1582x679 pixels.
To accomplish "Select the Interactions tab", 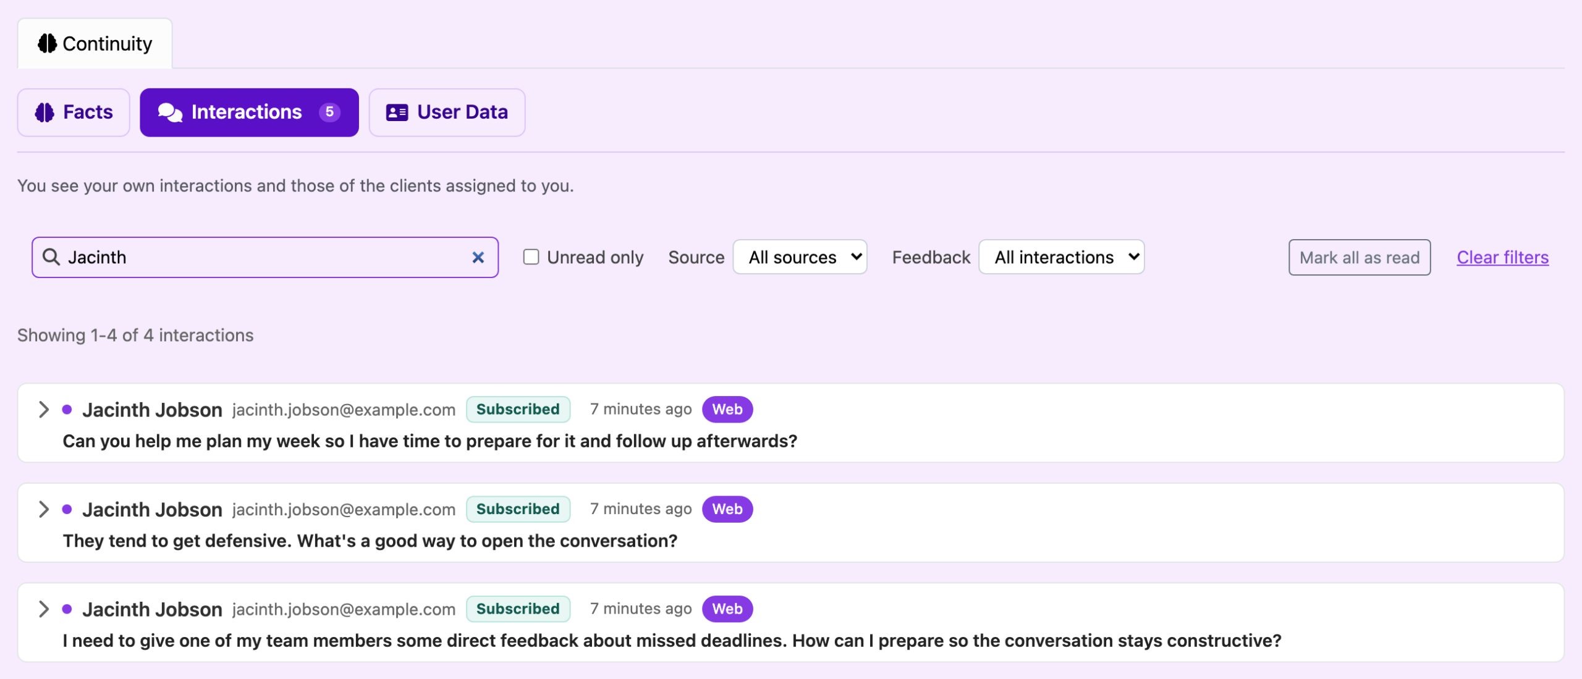I will coord(249,112).
